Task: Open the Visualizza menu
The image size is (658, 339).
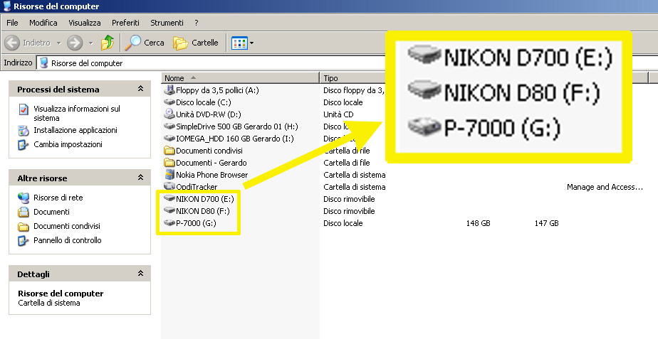Action: click(x=85, y=23)
